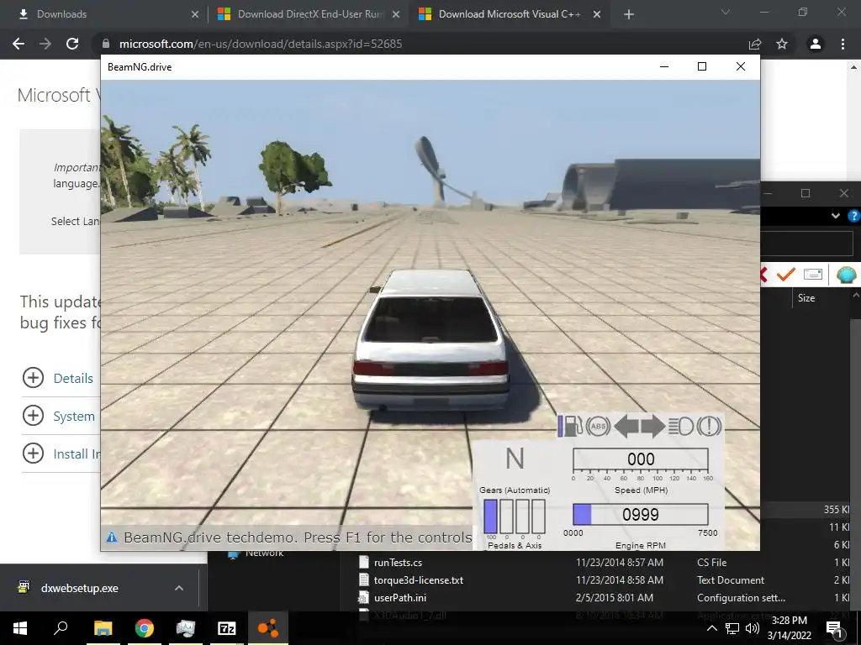The width and height of the screenshot is (861, 645).
Task: Open dxwebsetup.exe download options chevron
Action: click(179, 588)
